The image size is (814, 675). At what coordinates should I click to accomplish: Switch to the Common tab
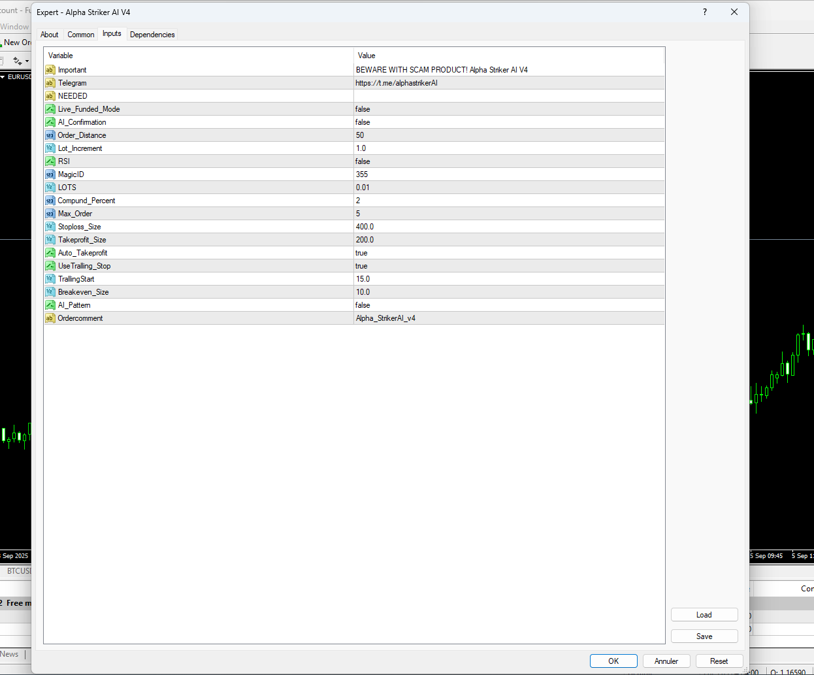click(81, 35)
